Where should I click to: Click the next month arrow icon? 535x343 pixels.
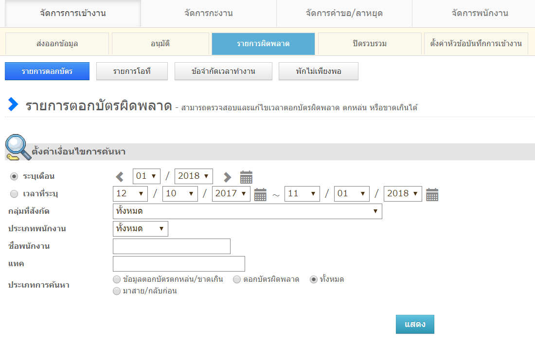(x=227, y=177)
